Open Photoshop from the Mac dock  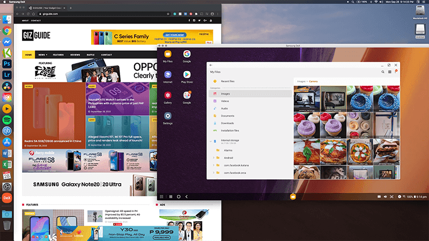[x=7, y=64]
